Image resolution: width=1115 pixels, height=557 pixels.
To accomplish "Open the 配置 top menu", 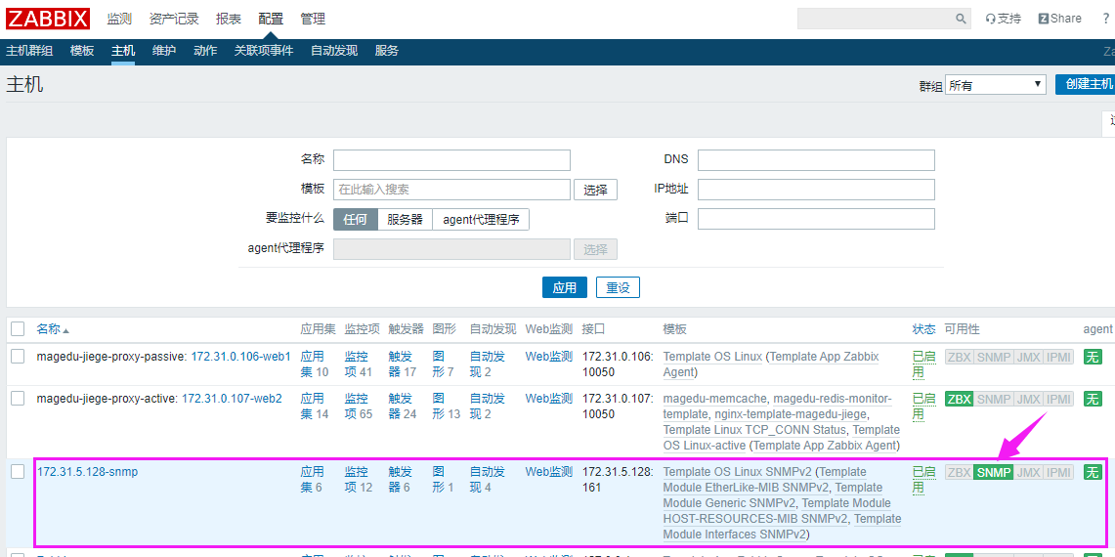I will click(271, 19).
